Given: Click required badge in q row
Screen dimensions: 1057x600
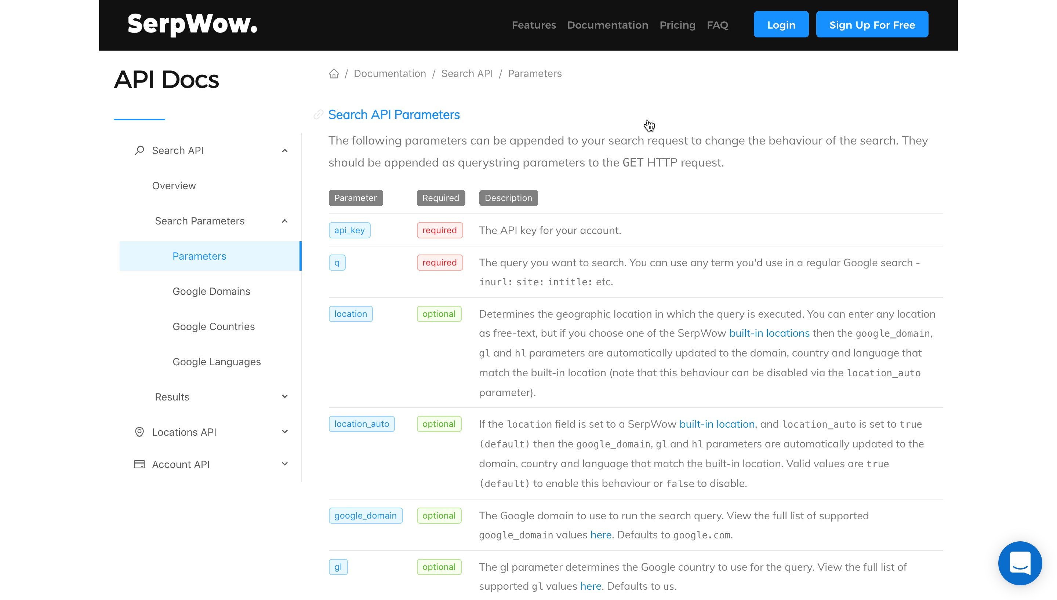Looking at the screenshot, I should point(439,263).
